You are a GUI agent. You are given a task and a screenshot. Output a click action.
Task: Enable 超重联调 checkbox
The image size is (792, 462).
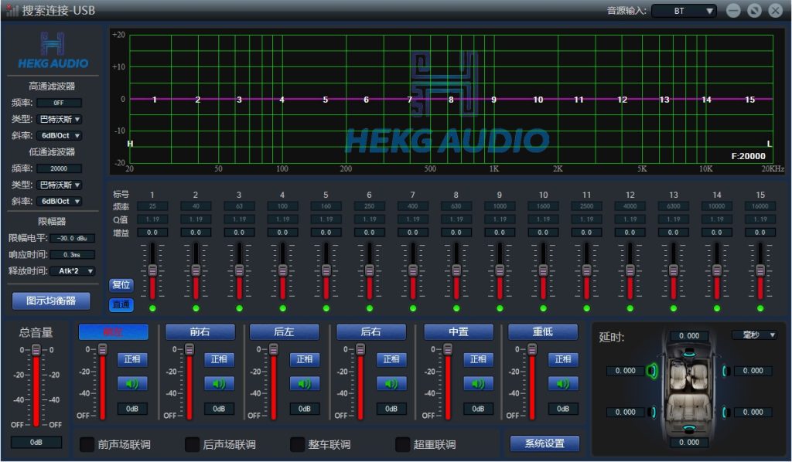click(x=402, y=444)
